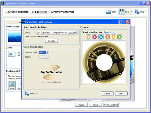Minimize the Print Options dialog
This screenshot has width=151, height=113.
[x=120, y=22]
